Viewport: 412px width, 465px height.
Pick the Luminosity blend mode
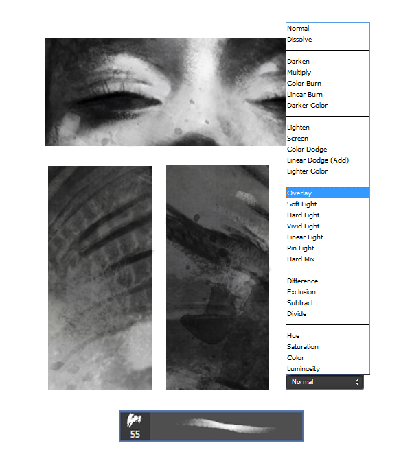pyautogui.click(x=328, y=369)
